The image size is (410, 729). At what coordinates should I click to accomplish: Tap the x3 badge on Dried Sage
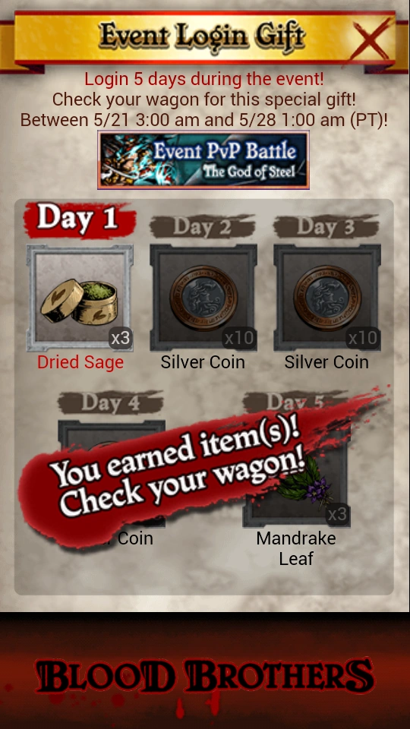tap(121, 338)
